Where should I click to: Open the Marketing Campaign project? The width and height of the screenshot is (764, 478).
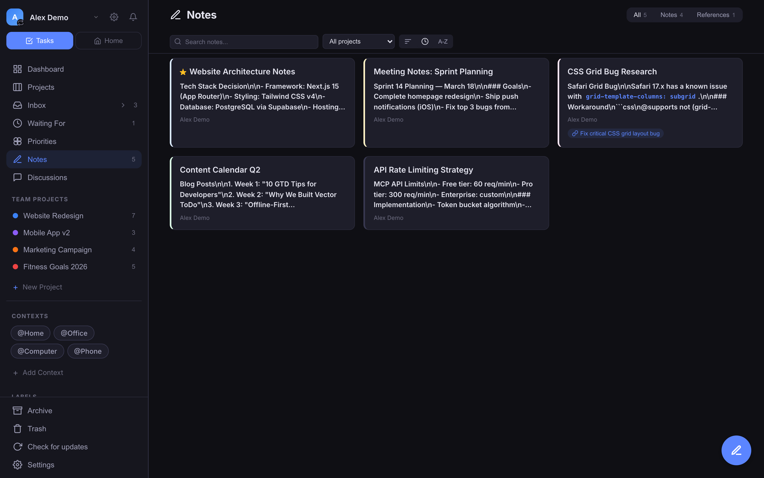coord(74,250)
